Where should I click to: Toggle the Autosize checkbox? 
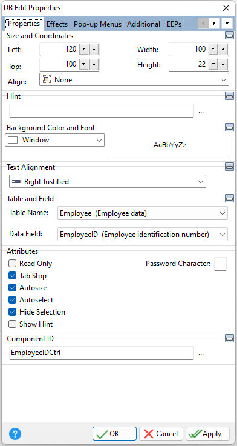(12, 288)
